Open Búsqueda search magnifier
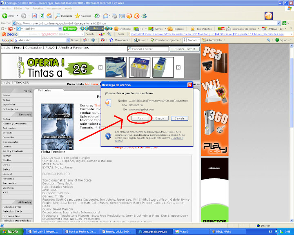Screen dimensions: 294x235 click(x=64, y=16)
